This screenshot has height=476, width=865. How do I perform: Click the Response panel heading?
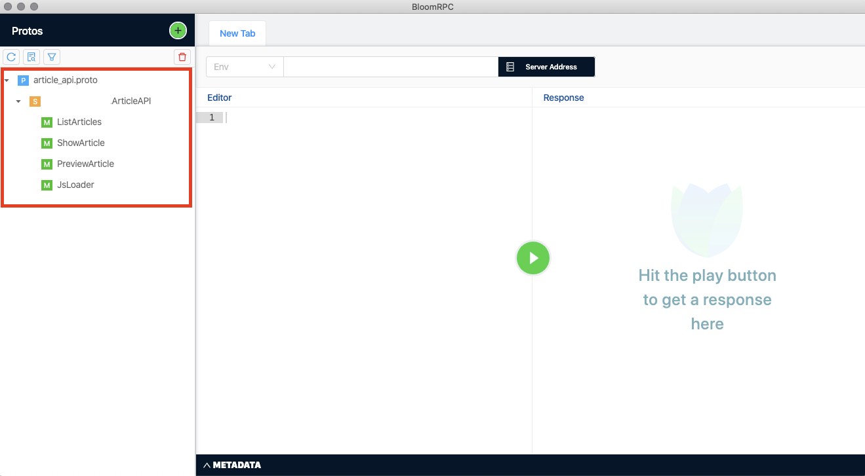(563, 98)
